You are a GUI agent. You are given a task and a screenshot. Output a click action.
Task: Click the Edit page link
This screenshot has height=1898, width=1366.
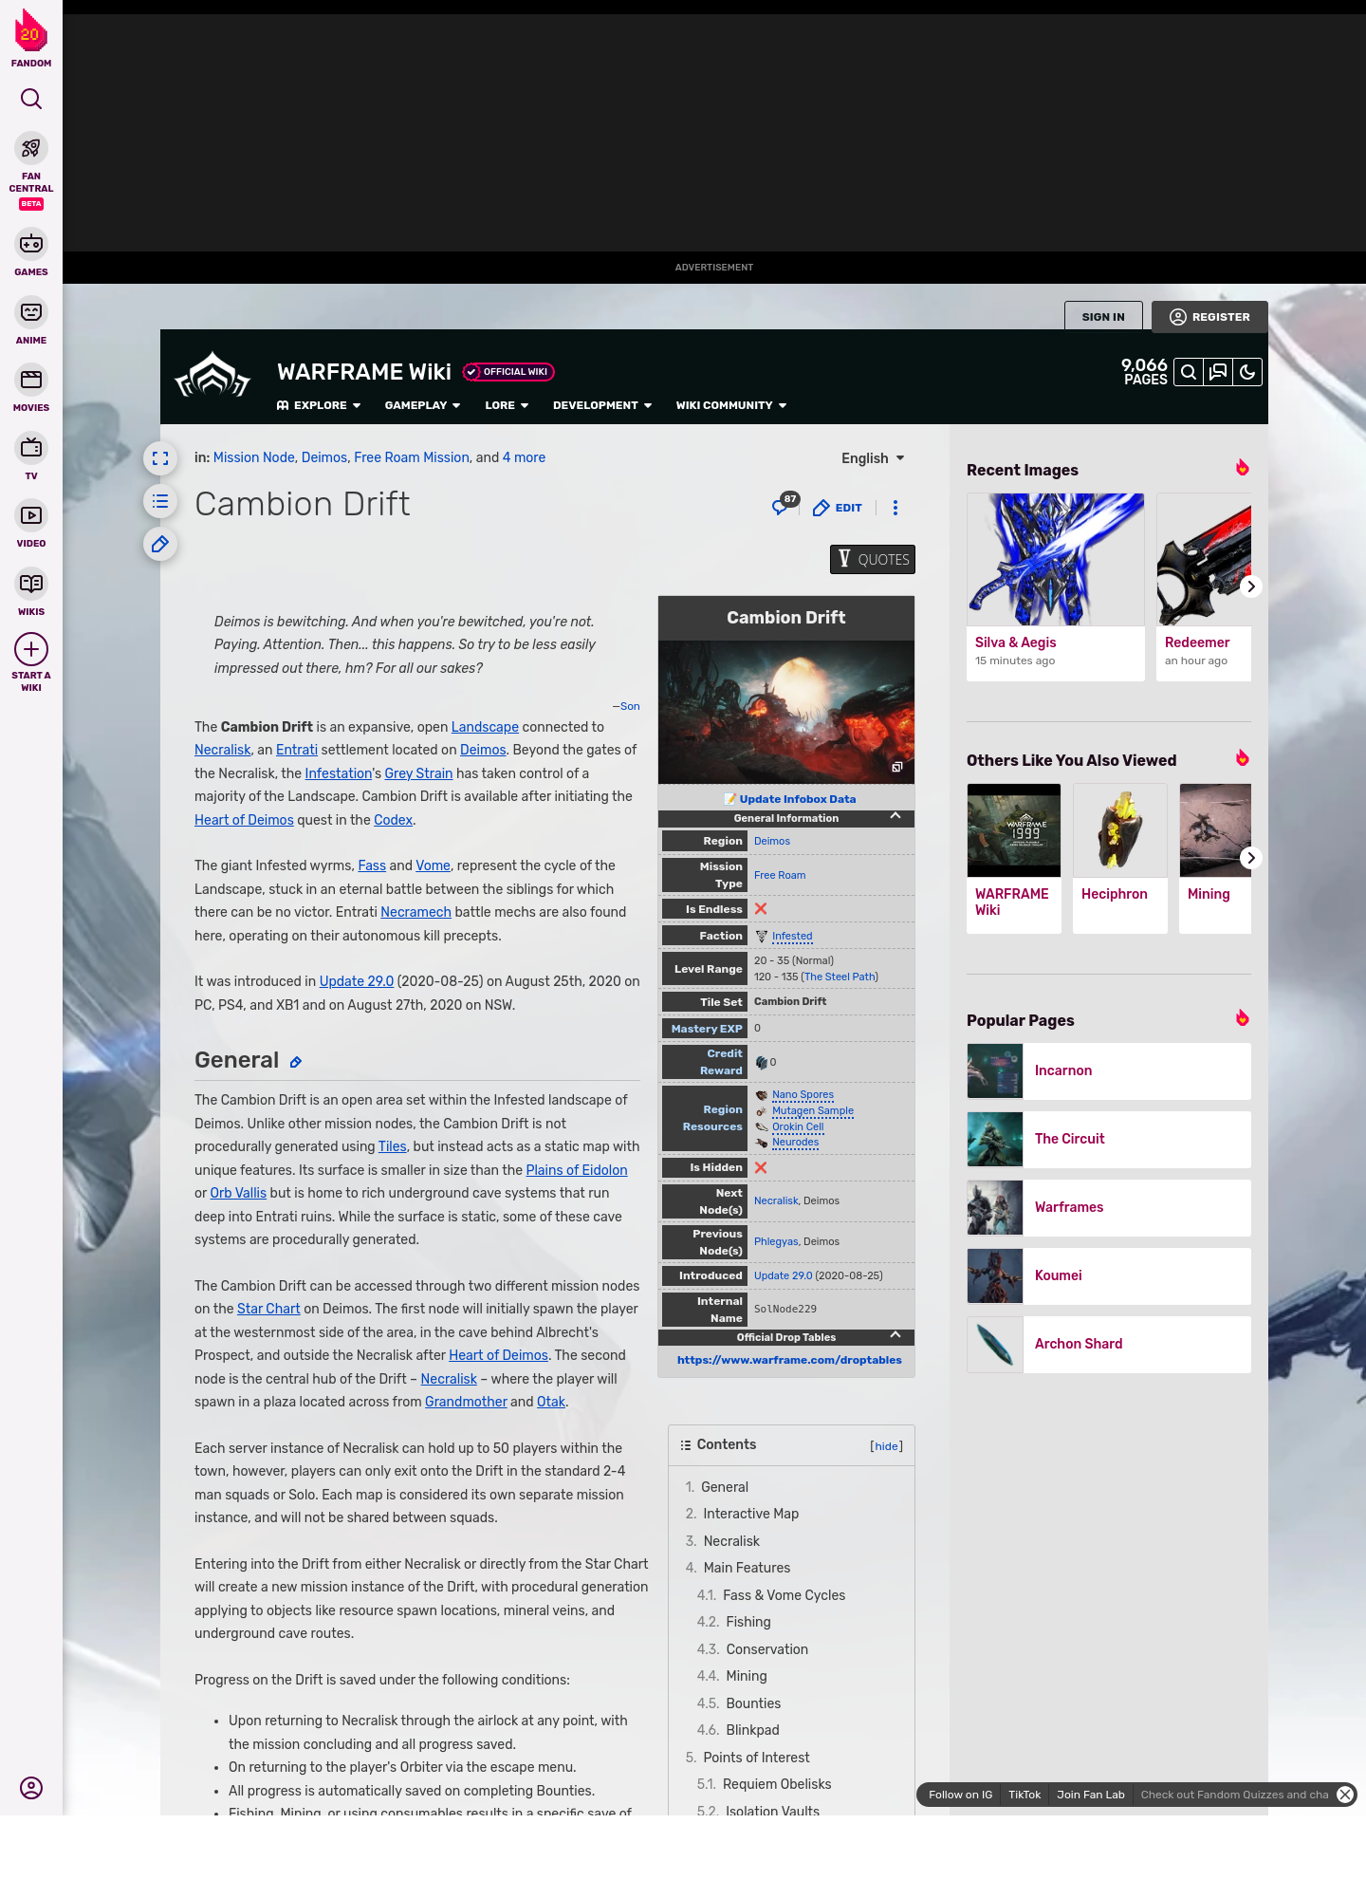tap(838, 508)
